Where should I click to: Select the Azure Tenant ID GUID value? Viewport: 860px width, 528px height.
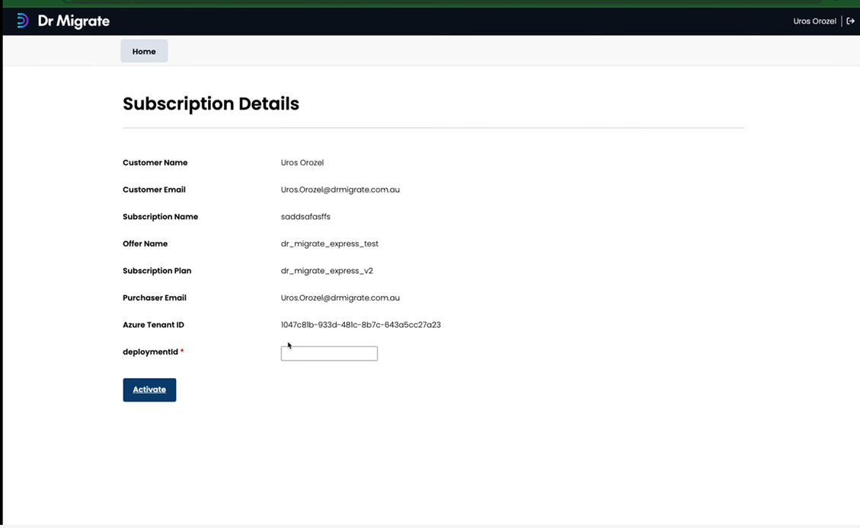point(361,325)
